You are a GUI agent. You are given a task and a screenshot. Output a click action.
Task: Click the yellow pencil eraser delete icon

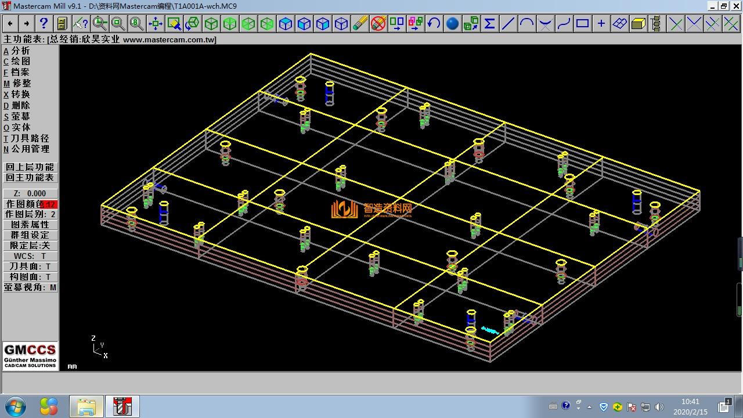[360, 23]
